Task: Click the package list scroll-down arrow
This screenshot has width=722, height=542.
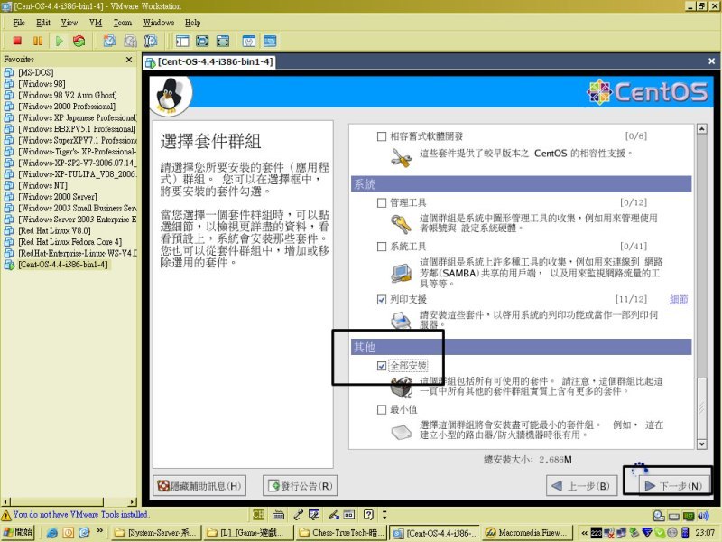Action: coord(702,444)
